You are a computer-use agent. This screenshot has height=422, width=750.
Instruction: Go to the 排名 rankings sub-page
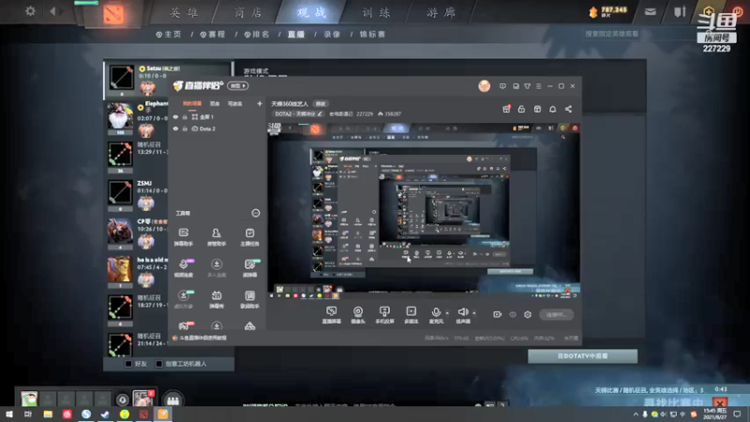click(x=257, y=35)
